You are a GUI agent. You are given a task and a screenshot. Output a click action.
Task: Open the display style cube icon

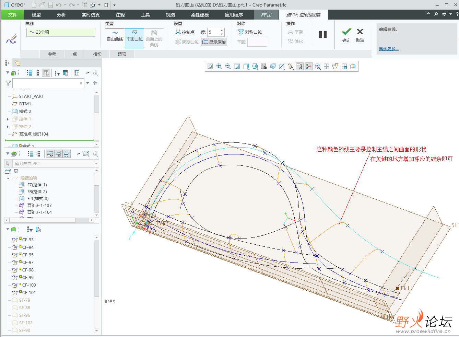246,66
